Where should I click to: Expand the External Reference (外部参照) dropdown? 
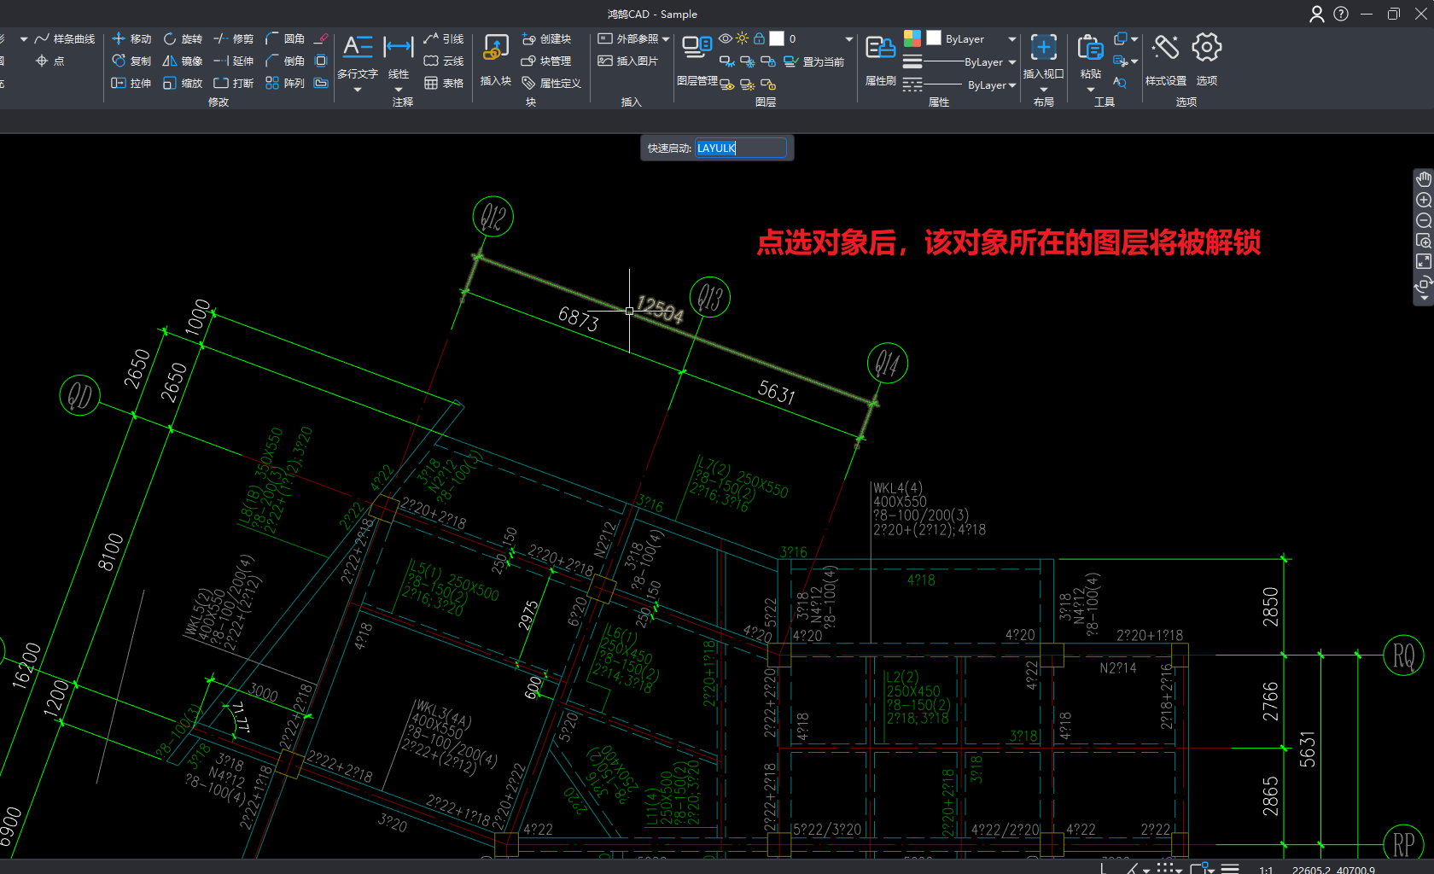[x=666, y=39]
